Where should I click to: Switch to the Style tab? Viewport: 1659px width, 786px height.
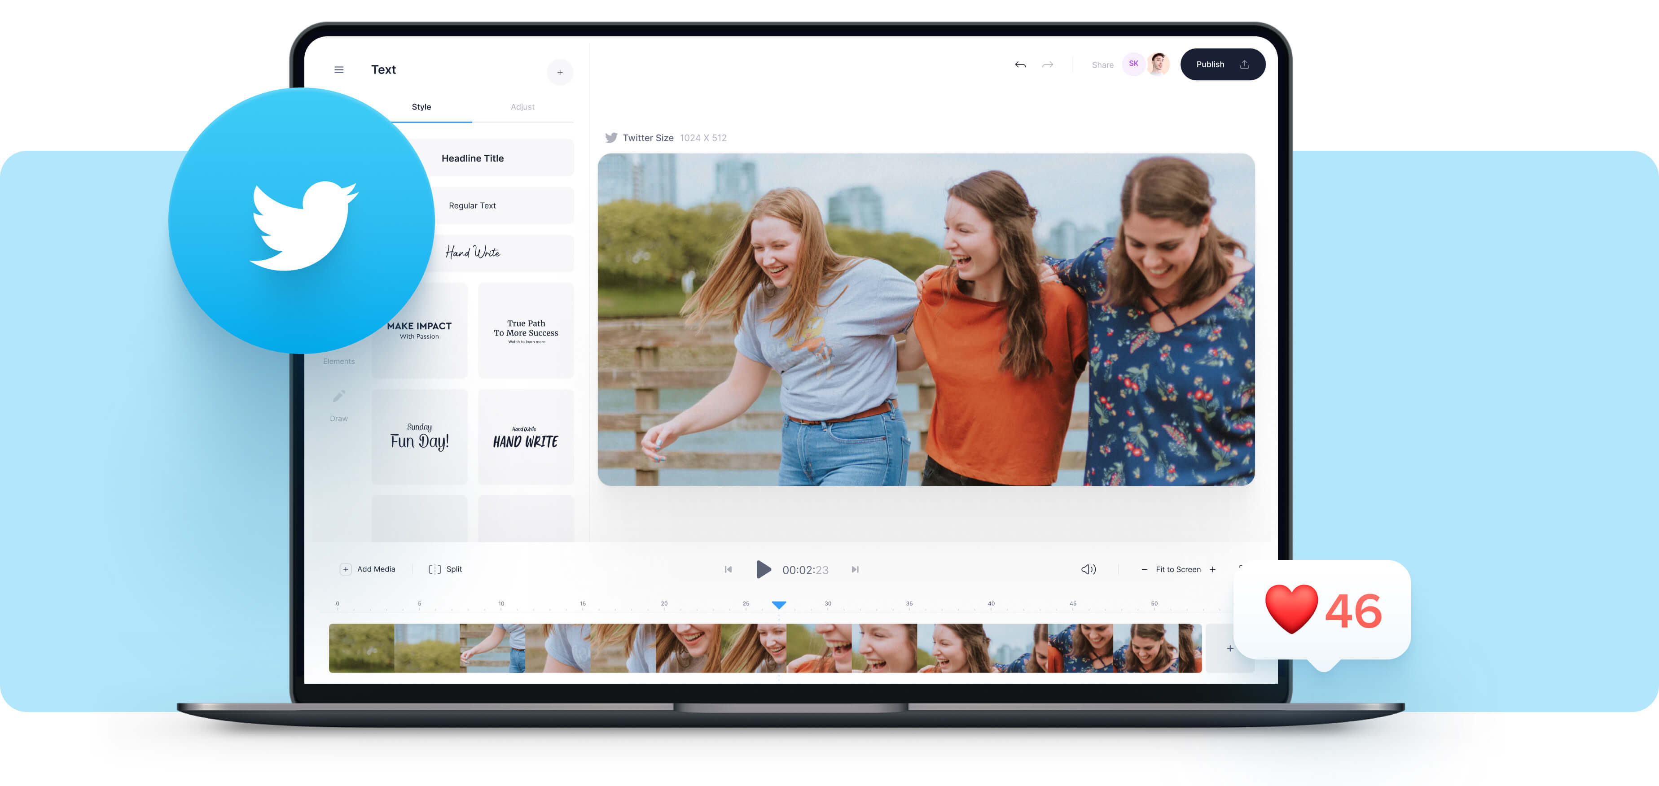coord(421,107)
